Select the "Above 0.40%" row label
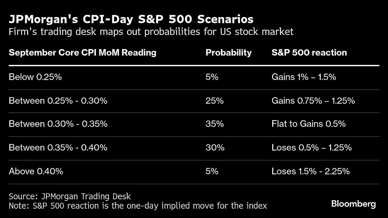Image resolution: width=388 pixels, height=218 pixels. [36, 171]
